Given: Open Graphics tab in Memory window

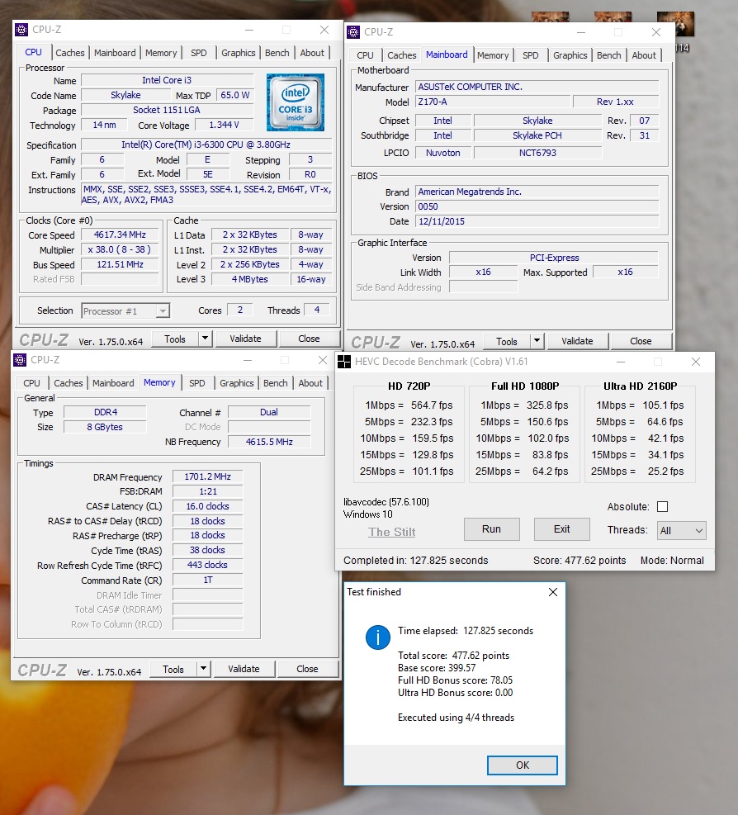Looking at the screenshot, I should point(236,383).
